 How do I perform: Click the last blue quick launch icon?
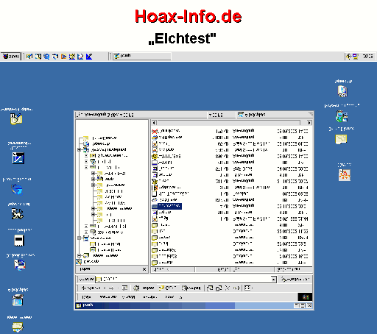89,57
